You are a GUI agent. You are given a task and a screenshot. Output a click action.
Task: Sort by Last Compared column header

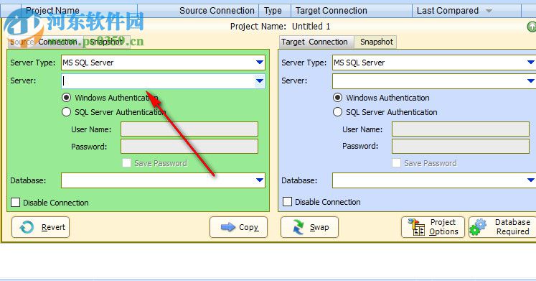click(467, 11)
